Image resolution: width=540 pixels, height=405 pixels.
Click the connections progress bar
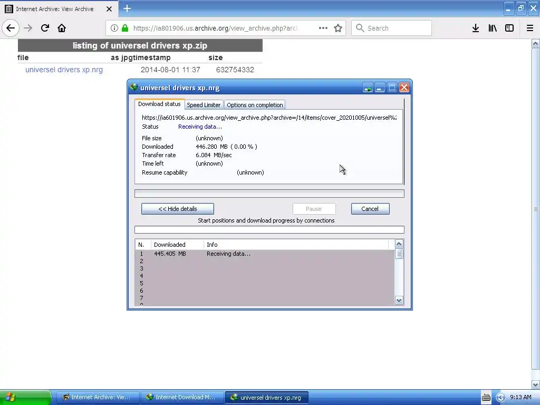point(269,230)
